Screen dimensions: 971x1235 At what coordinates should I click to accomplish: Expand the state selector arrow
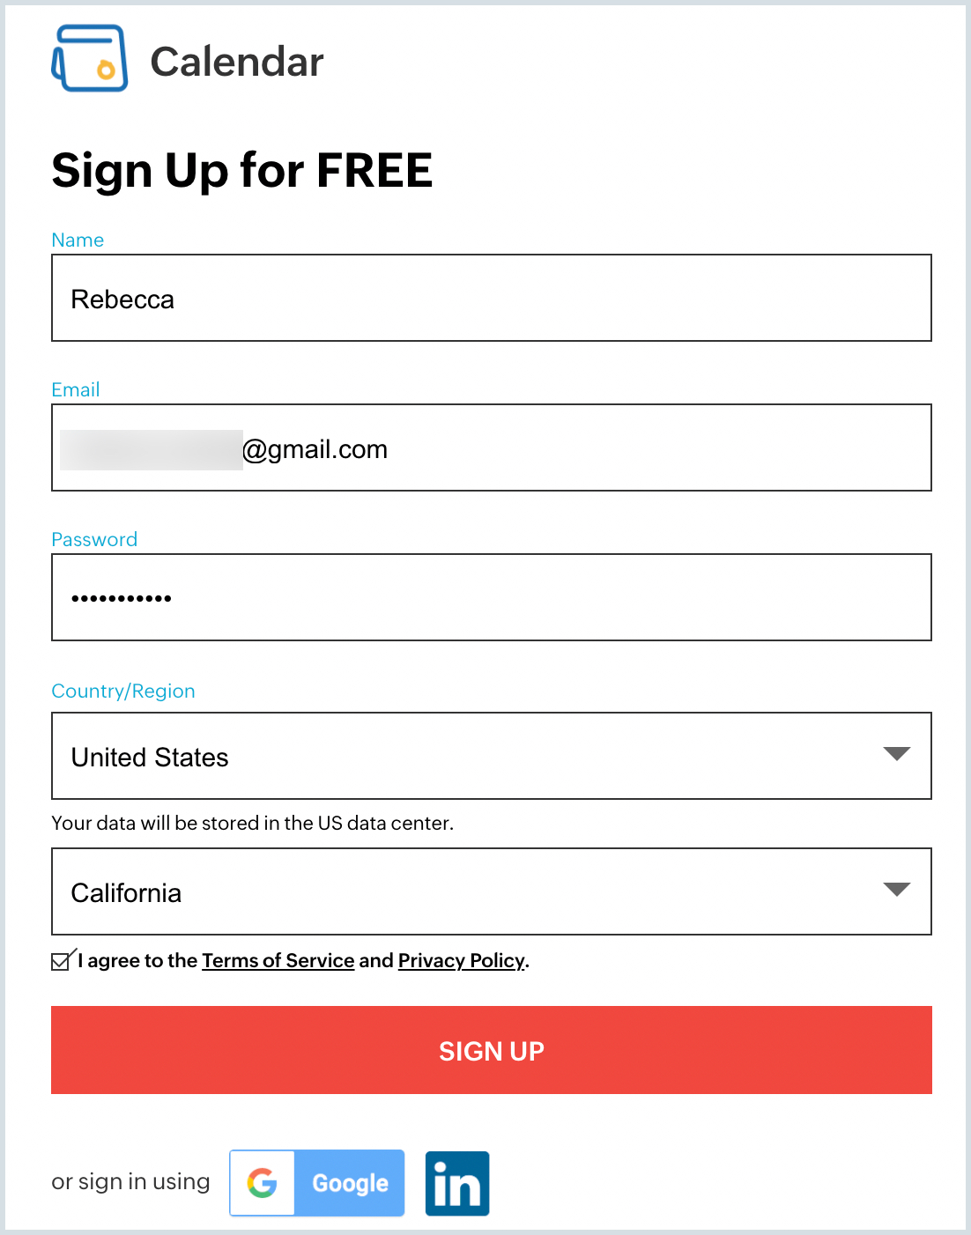coord(896,890)
